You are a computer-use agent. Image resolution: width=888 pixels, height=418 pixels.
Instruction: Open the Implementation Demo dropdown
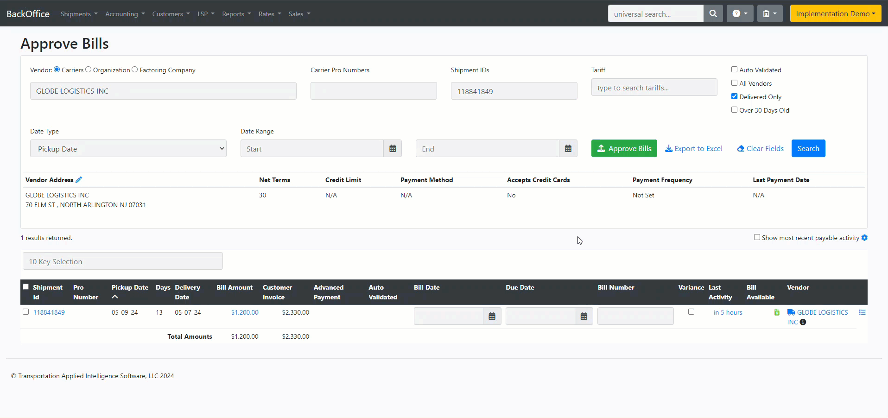pyautogui.click(x=835, y=14)
